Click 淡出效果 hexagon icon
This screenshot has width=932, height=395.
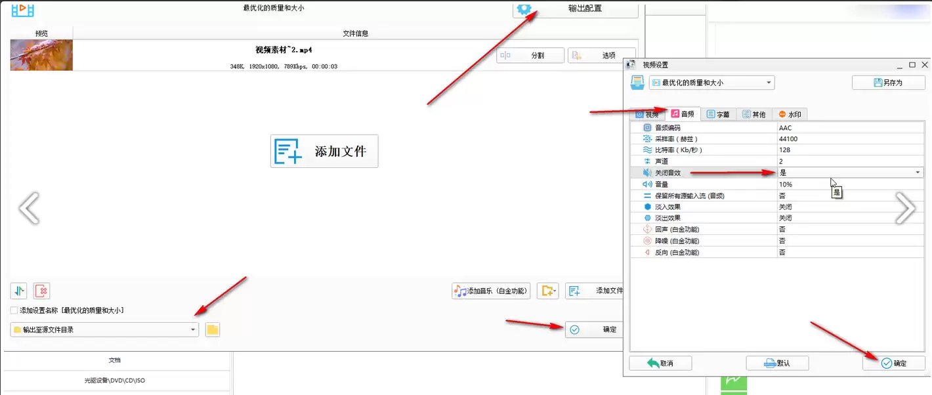(x=648, y=218)
